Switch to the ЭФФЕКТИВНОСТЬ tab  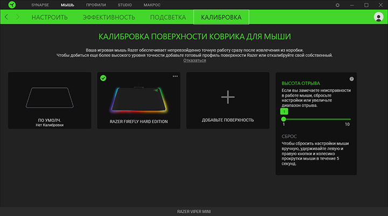coord(109,17)
